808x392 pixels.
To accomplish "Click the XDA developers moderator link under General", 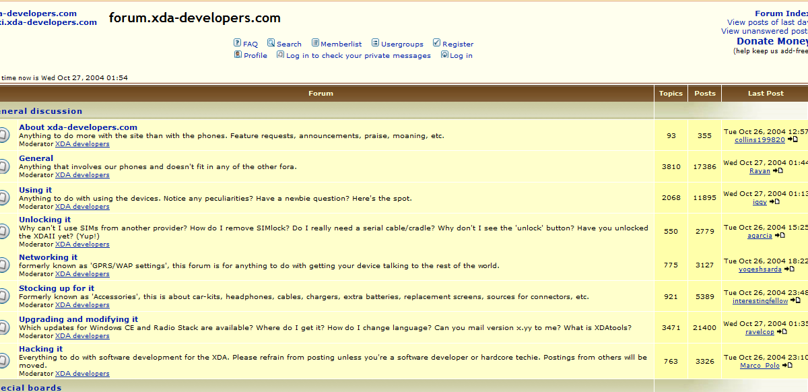I will tap(82, 175).
